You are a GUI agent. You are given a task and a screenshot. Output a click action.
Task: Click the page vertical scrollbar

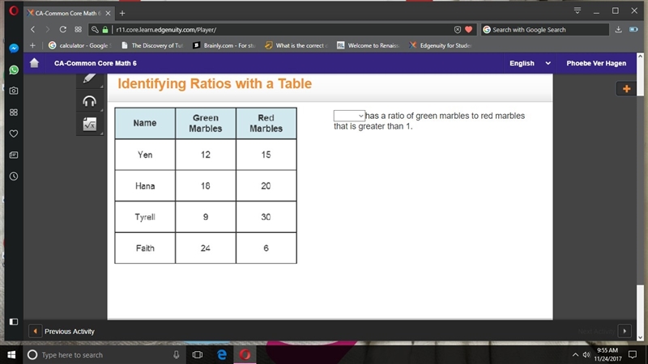point(641,197)
